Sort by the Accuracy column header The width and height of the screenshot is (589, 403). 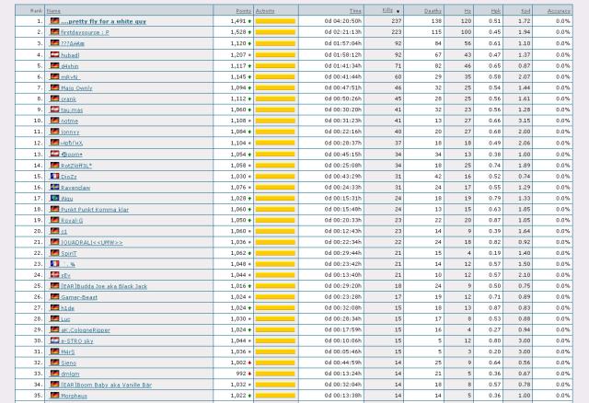[x=558, y=10]
